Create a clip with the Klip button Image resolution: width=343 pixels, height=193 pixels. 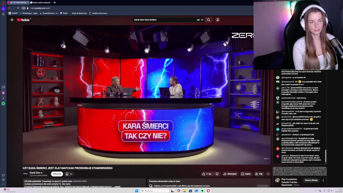click(x=259, y=174)
